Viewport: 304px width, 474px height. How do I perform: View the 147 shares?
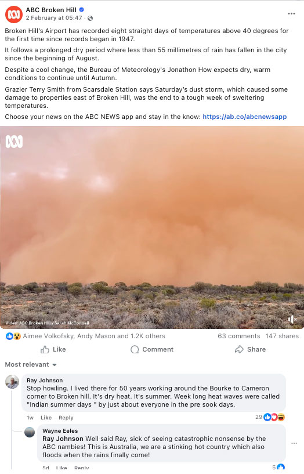pyautogui.click(x=282, y=336)
